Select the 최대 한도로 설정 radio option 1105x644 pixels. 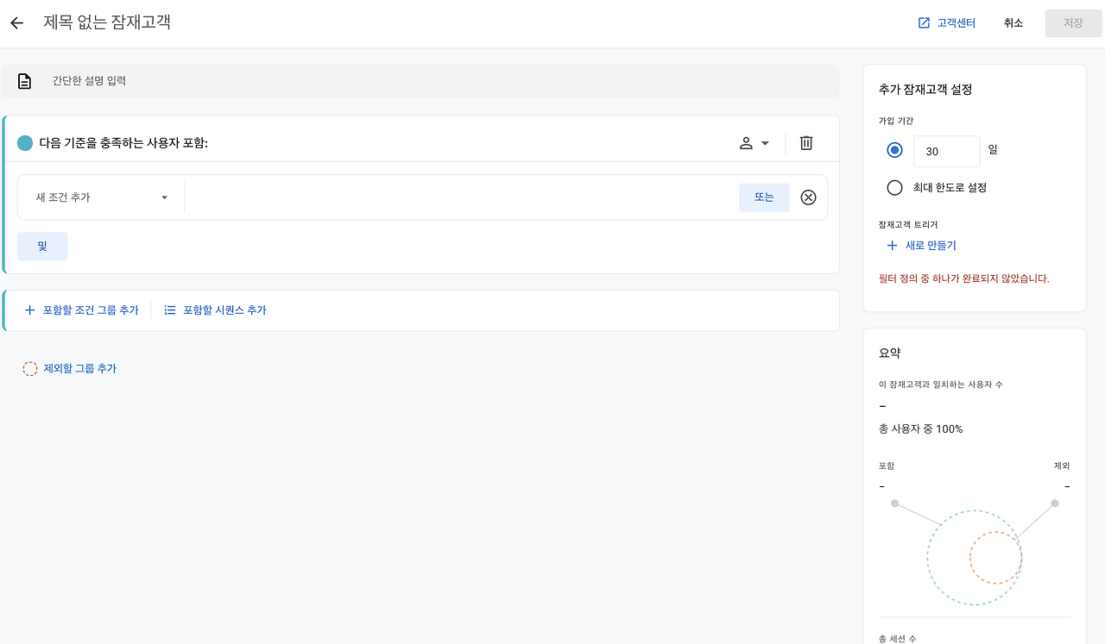point(894,188)
